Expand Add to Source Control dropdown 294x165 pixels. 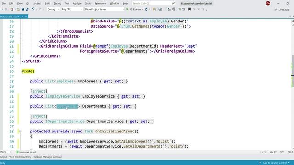pos(289,163)
